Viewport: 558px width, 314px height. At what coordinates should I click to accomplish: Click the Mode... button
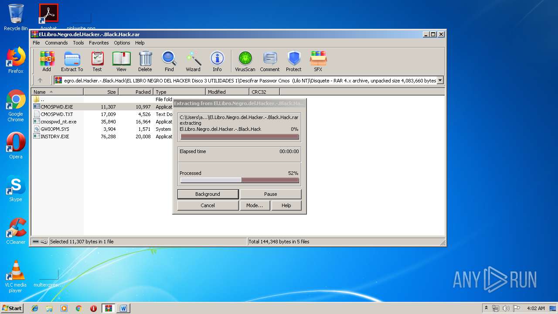(255, 205)
